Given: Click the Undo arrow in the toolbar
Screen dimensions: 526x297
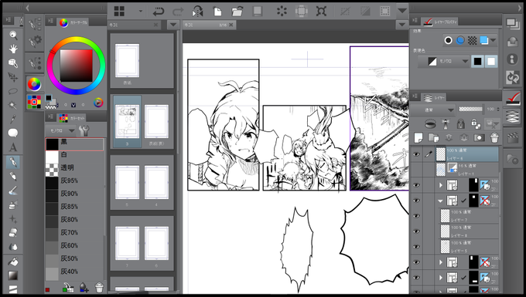Looking at the screenshot, I should (x=159, y=12).
